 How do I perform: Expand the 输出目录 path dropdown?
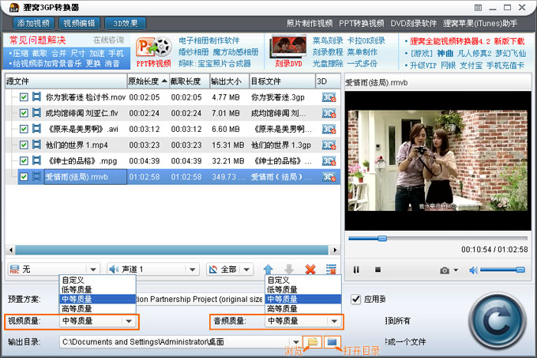(295, 342)
